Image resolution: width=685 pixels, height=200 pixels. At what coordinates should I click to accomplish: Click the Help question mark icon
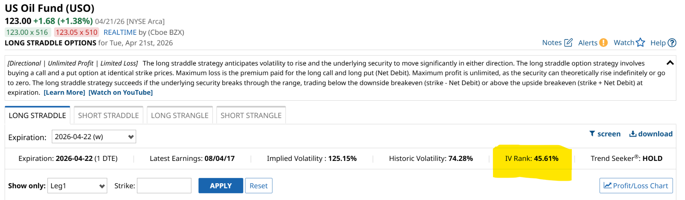[x=672, y=43]
